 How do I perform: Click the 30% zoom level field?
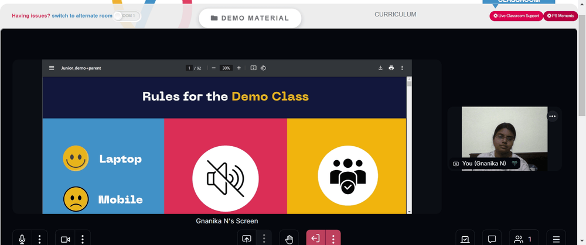click(x=226, y=68)
